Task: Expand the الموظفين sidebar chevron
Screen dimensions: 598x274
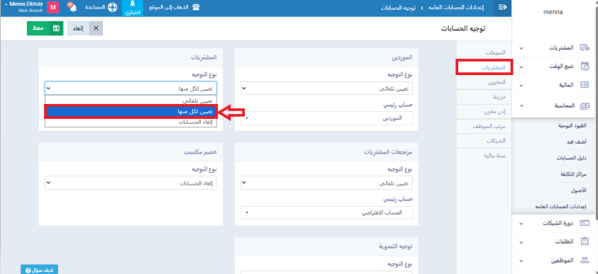Action: pos(521,261)
